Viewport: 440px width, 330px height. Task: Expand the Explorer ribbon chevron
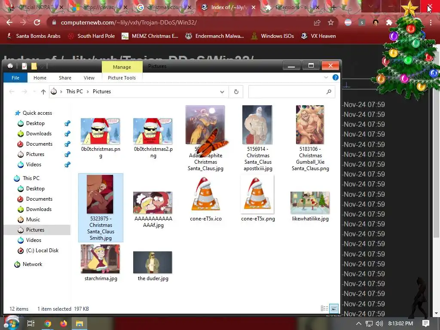(326, 77)
